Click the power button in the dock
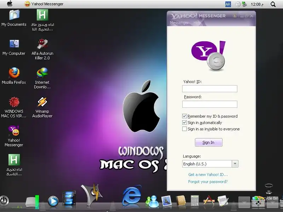 click(4, 201)
